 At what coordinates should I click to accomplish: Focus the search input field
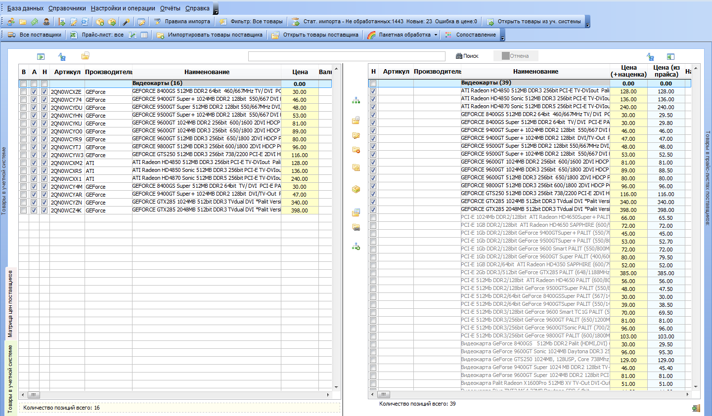347,56
